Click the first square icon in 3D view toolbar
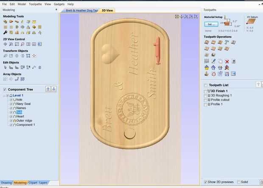 coord(176,16)
